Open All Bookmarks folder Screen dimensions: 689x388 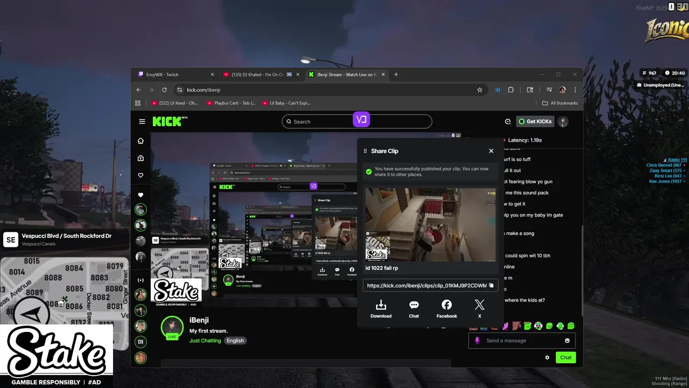click(560, 103)
